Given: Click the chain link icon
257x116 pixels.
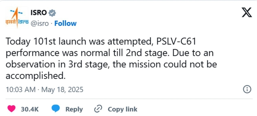Looking at the screenshot, I should click(x=98, y=109).
